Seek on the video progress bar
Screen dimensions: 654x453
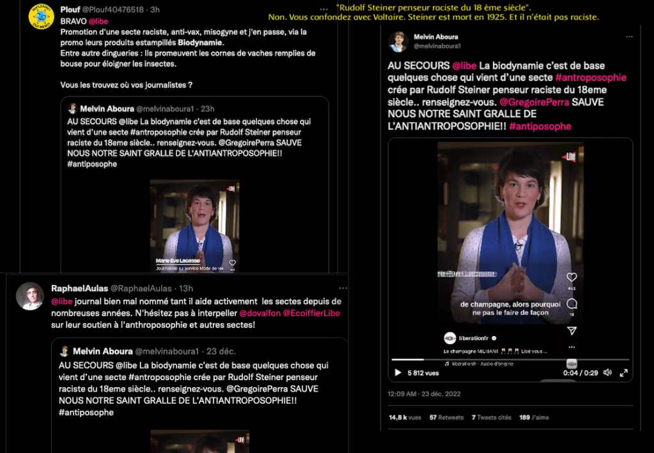(x=510, y=359)
